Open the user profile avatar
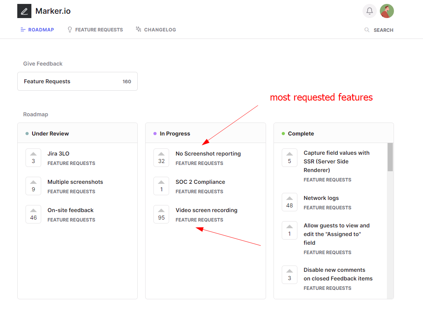 click(387, 11)
